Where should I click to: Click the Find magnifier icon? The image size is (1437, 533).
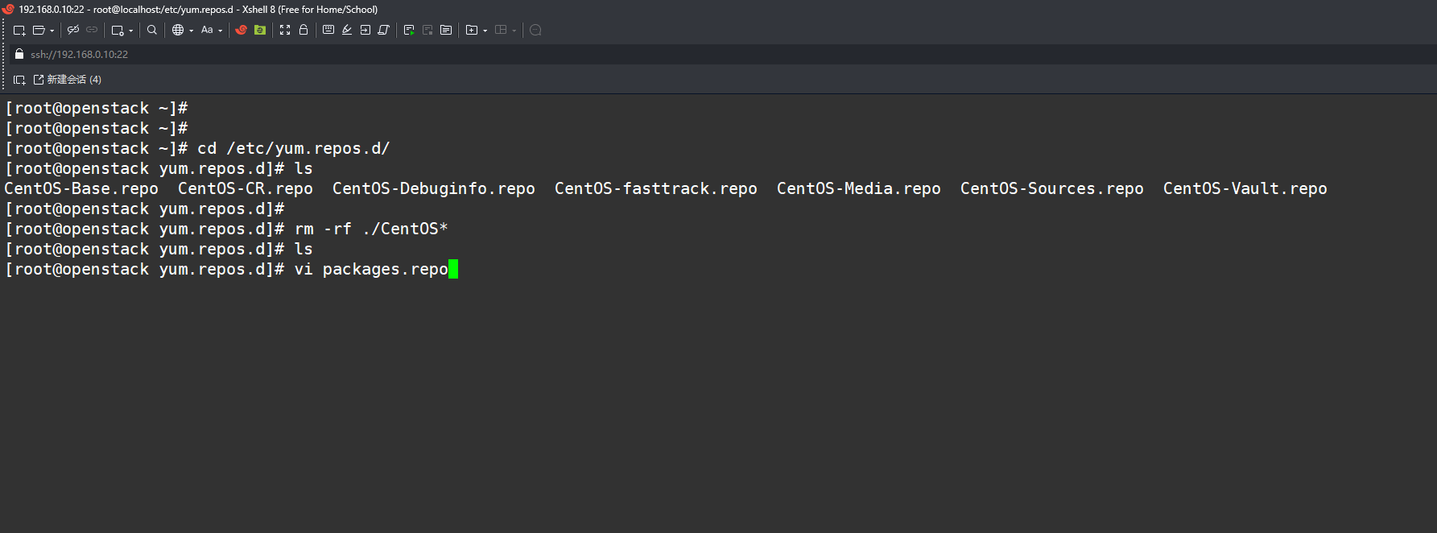coord(152,30)
